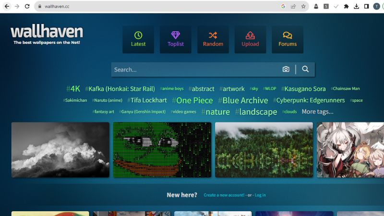The image size is (384, 216).
Task: Click the browser back arrow
Action: (x=7, y=6)
